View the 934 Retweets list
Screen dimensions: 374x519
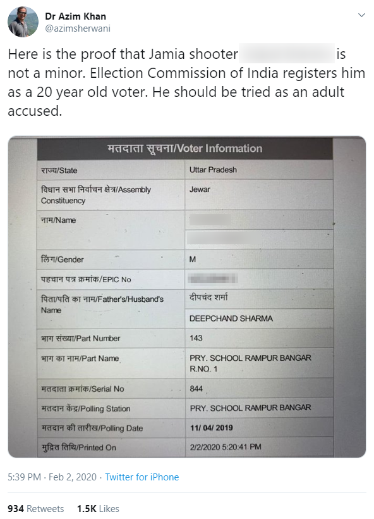coord(35,508)
